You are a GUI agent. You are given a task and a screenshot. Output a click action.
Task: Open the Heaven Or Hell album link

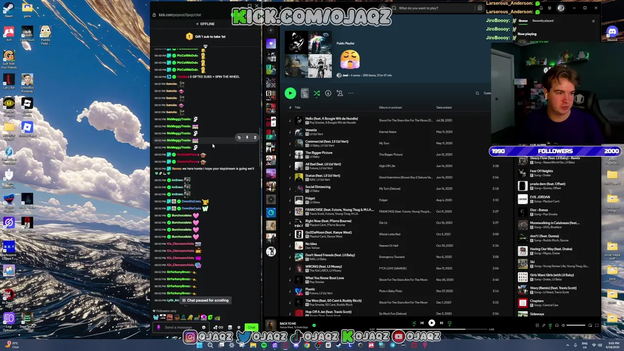389,245
